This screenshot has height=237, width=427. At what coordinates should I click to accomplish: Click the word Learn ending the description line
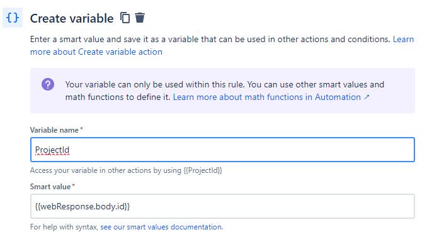pos(403,39)
